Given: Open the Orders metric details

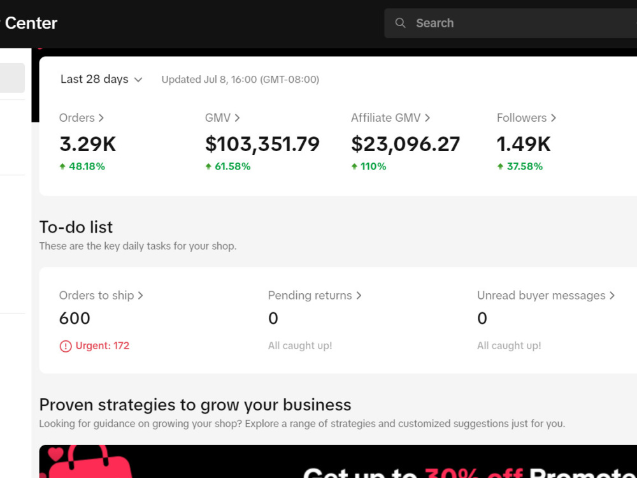Looking at the screenshot, I should (82, 118).
